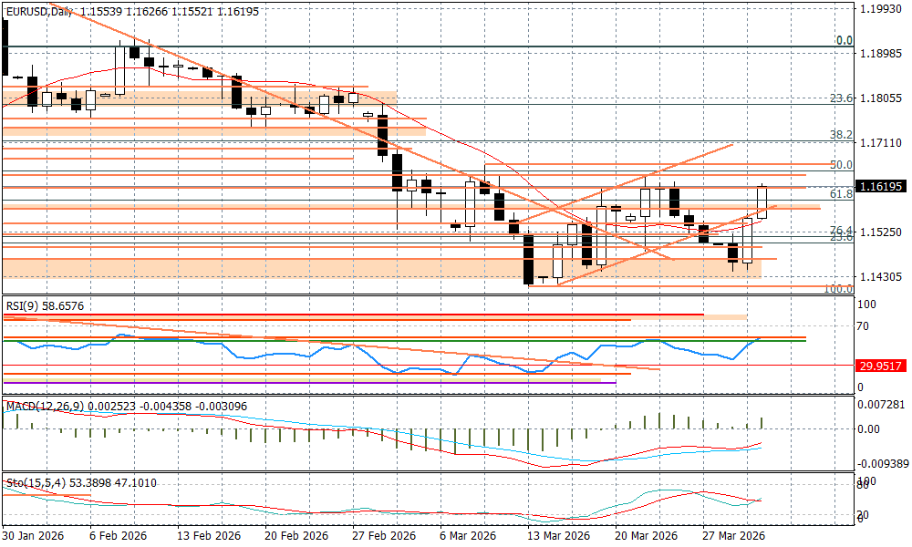Select the current price label 1.16195

point(882,186)
